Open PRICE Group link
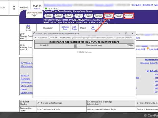 tap(27, 67)
